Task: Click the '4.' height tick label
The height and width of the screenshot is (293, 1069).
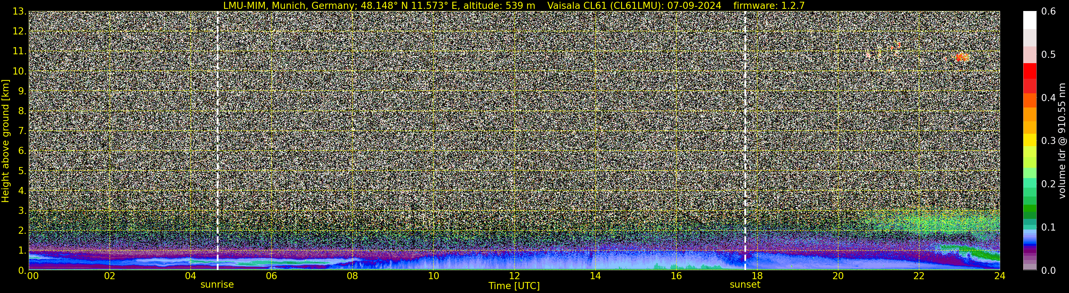Action: tap(22, 191)
